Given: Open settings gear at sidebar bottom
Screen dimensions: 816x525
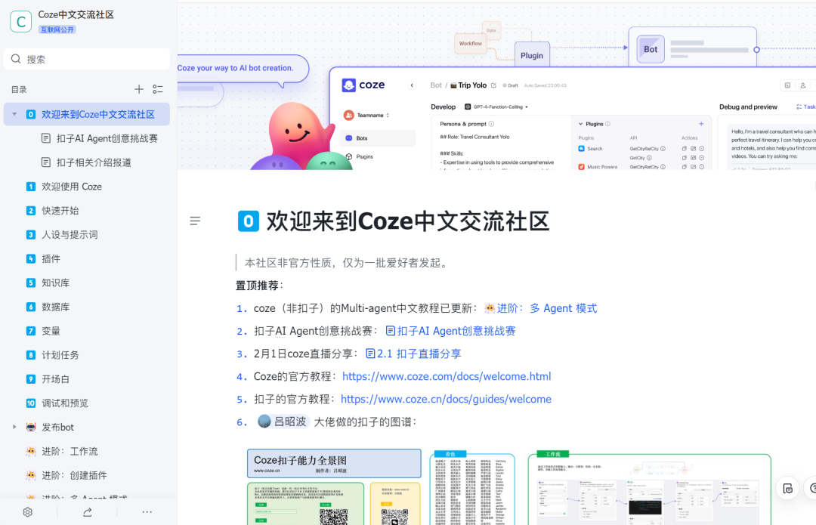Looking at the screenshot, I should tap(28, 512).
